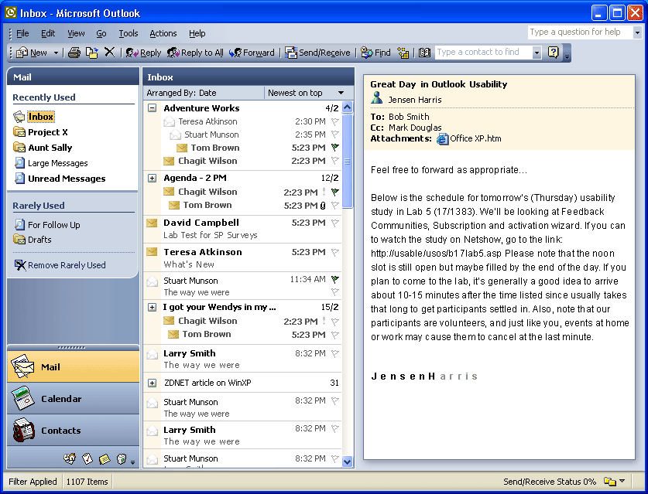Expand ZDNET article on WinXP group
The height and width of the screenshot is (494, 648).
152,383
